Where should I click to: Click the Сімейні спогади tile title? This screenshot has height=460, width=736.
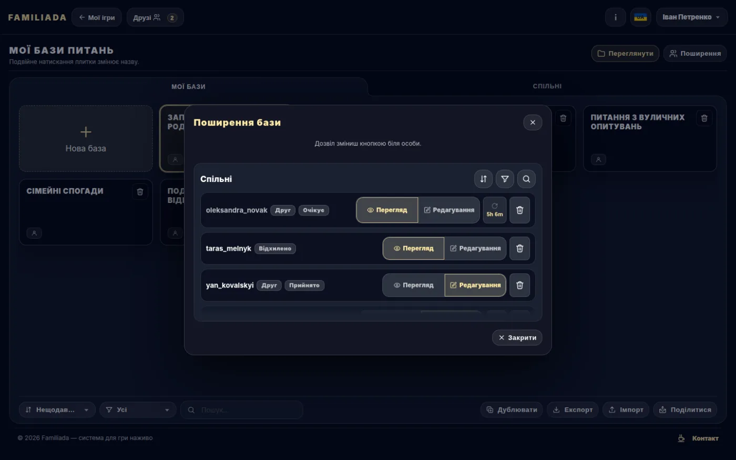coord(65,191)
